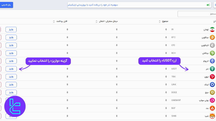Click the Dogecoin coin icon
216x121 pixels.
tap(212, 92)
